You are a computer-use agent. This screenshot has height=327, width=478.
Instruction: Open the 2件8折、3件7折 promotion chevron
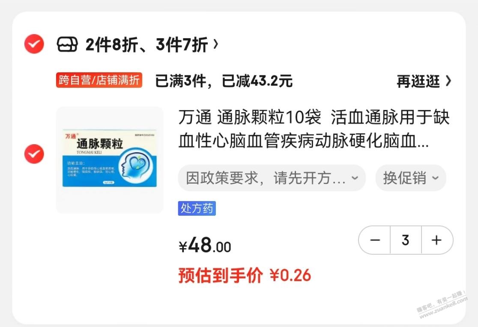point(215,45)
